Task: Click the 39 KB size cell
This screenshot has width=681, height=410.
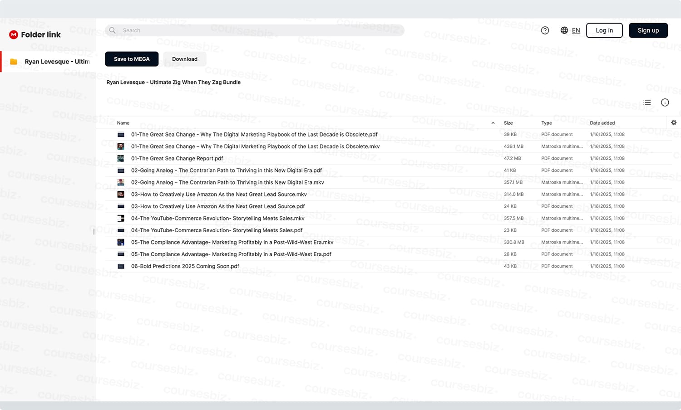Action: (x=510, y=135)
